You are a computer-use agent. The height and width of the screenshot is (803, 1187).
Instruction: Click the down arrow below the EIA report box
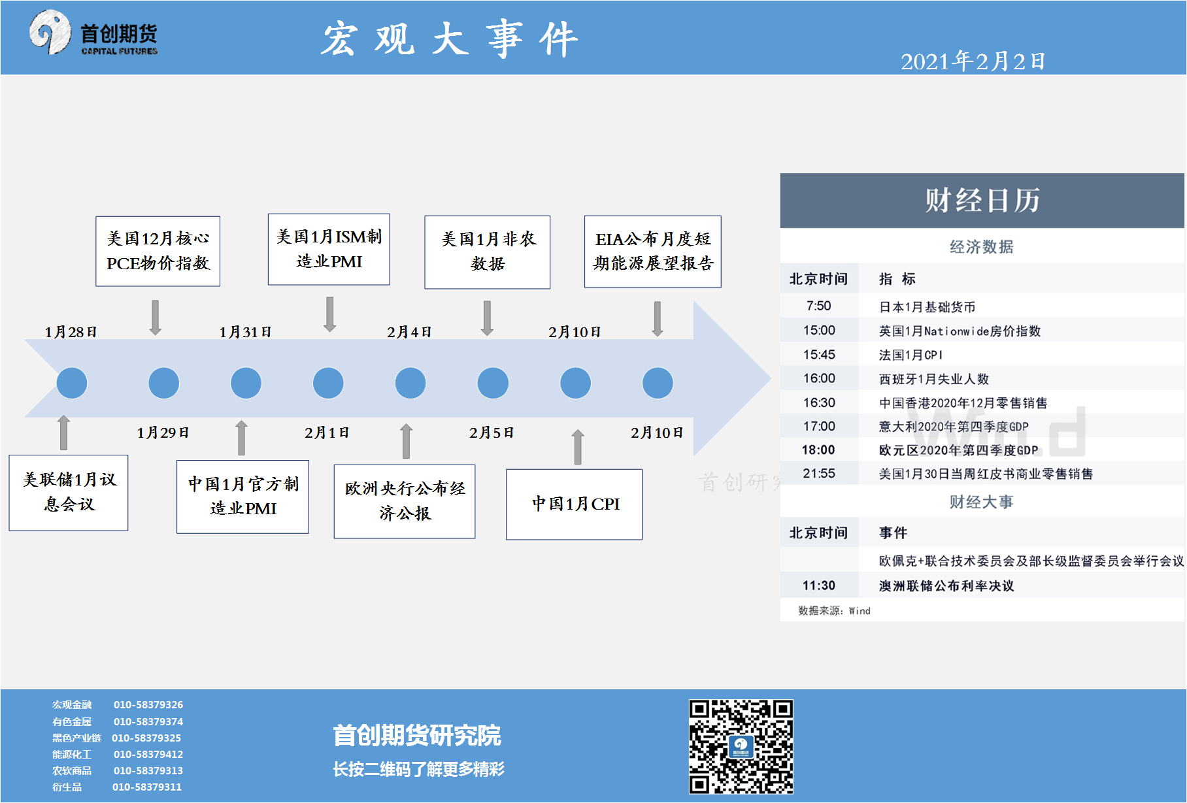point(658,318)
